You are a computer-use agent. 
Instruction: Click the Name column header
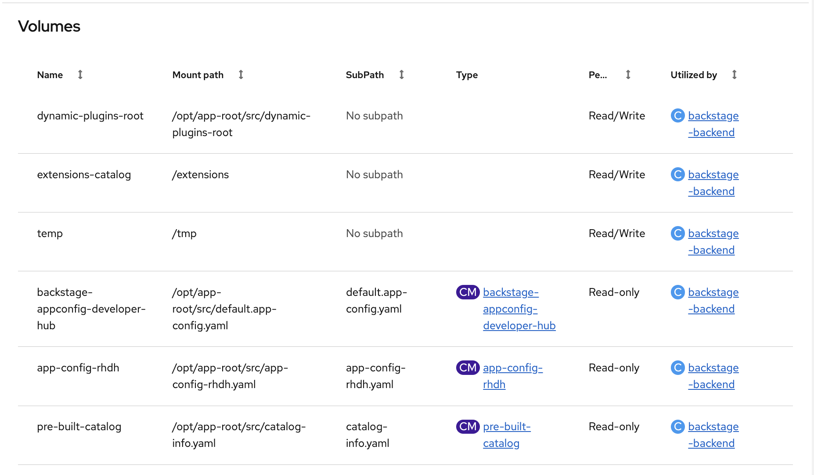(x=50, y=75)
